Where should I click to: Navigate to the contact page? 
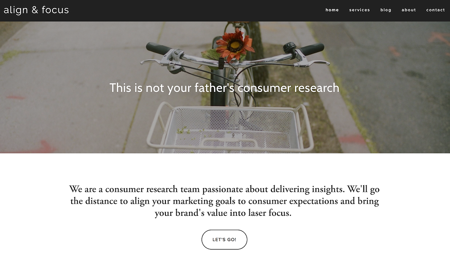435,10
